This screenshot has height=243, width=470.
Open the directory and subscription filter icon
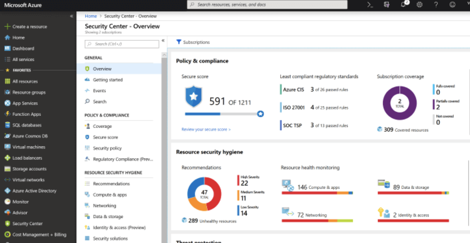click(x=387, y=5)
